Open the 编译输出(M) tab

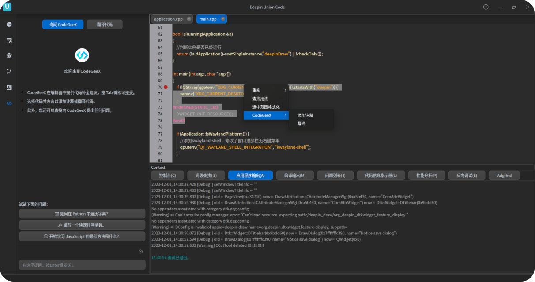(295, 176)
